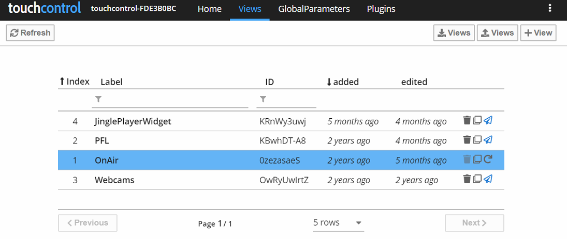567x239 pixels.
Task: Sort table by Index column header
Action: pyautogui.click(x=75, y=82)
